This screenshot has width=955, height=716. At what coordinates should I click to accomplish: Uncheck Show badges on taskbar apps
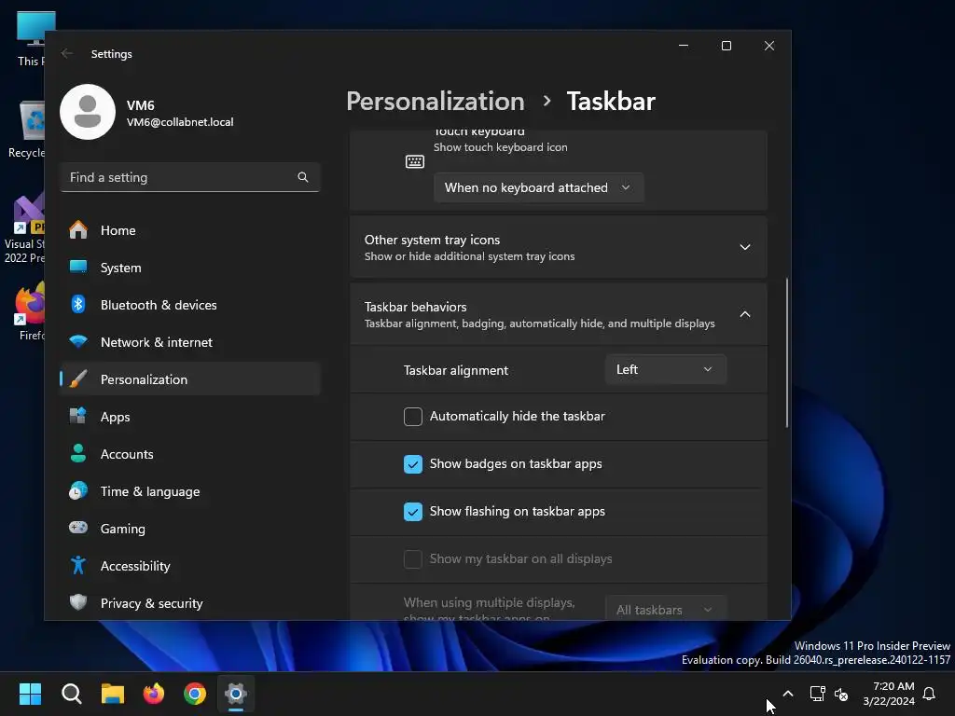point(413,464)
